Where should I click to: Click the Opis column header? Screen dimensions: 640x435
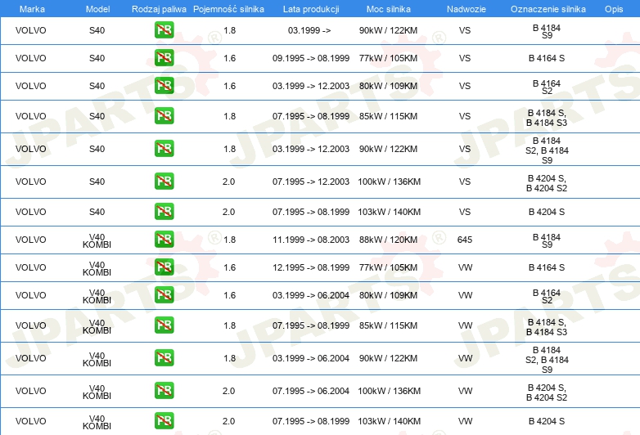point(614,9)
